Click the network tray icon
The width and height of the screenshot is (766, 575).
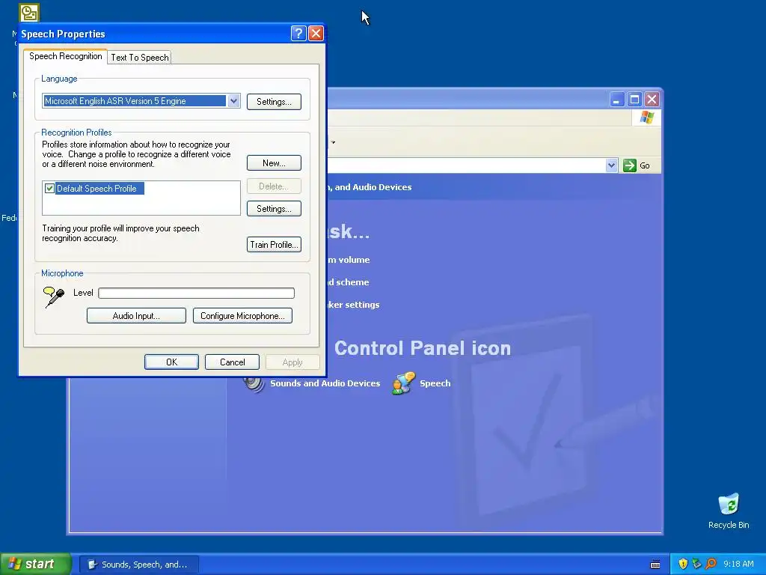click(x=696, y=564)
